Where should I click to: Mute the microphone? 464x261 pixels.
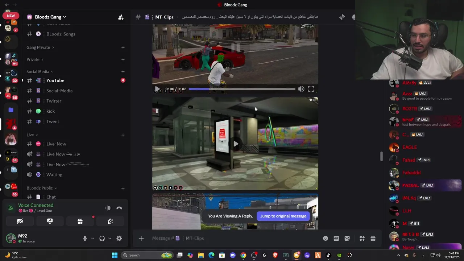(x=85, y=238)
